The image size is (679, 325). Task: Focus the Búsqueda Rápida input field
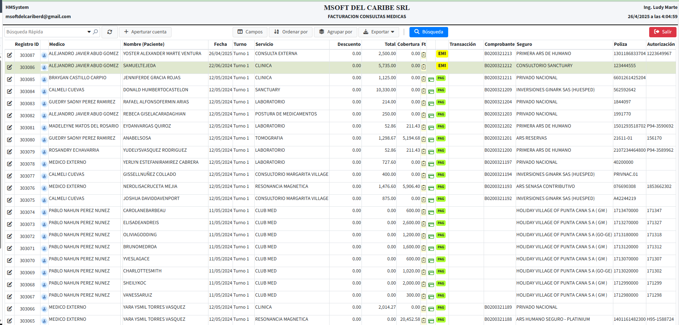point(46,32)
